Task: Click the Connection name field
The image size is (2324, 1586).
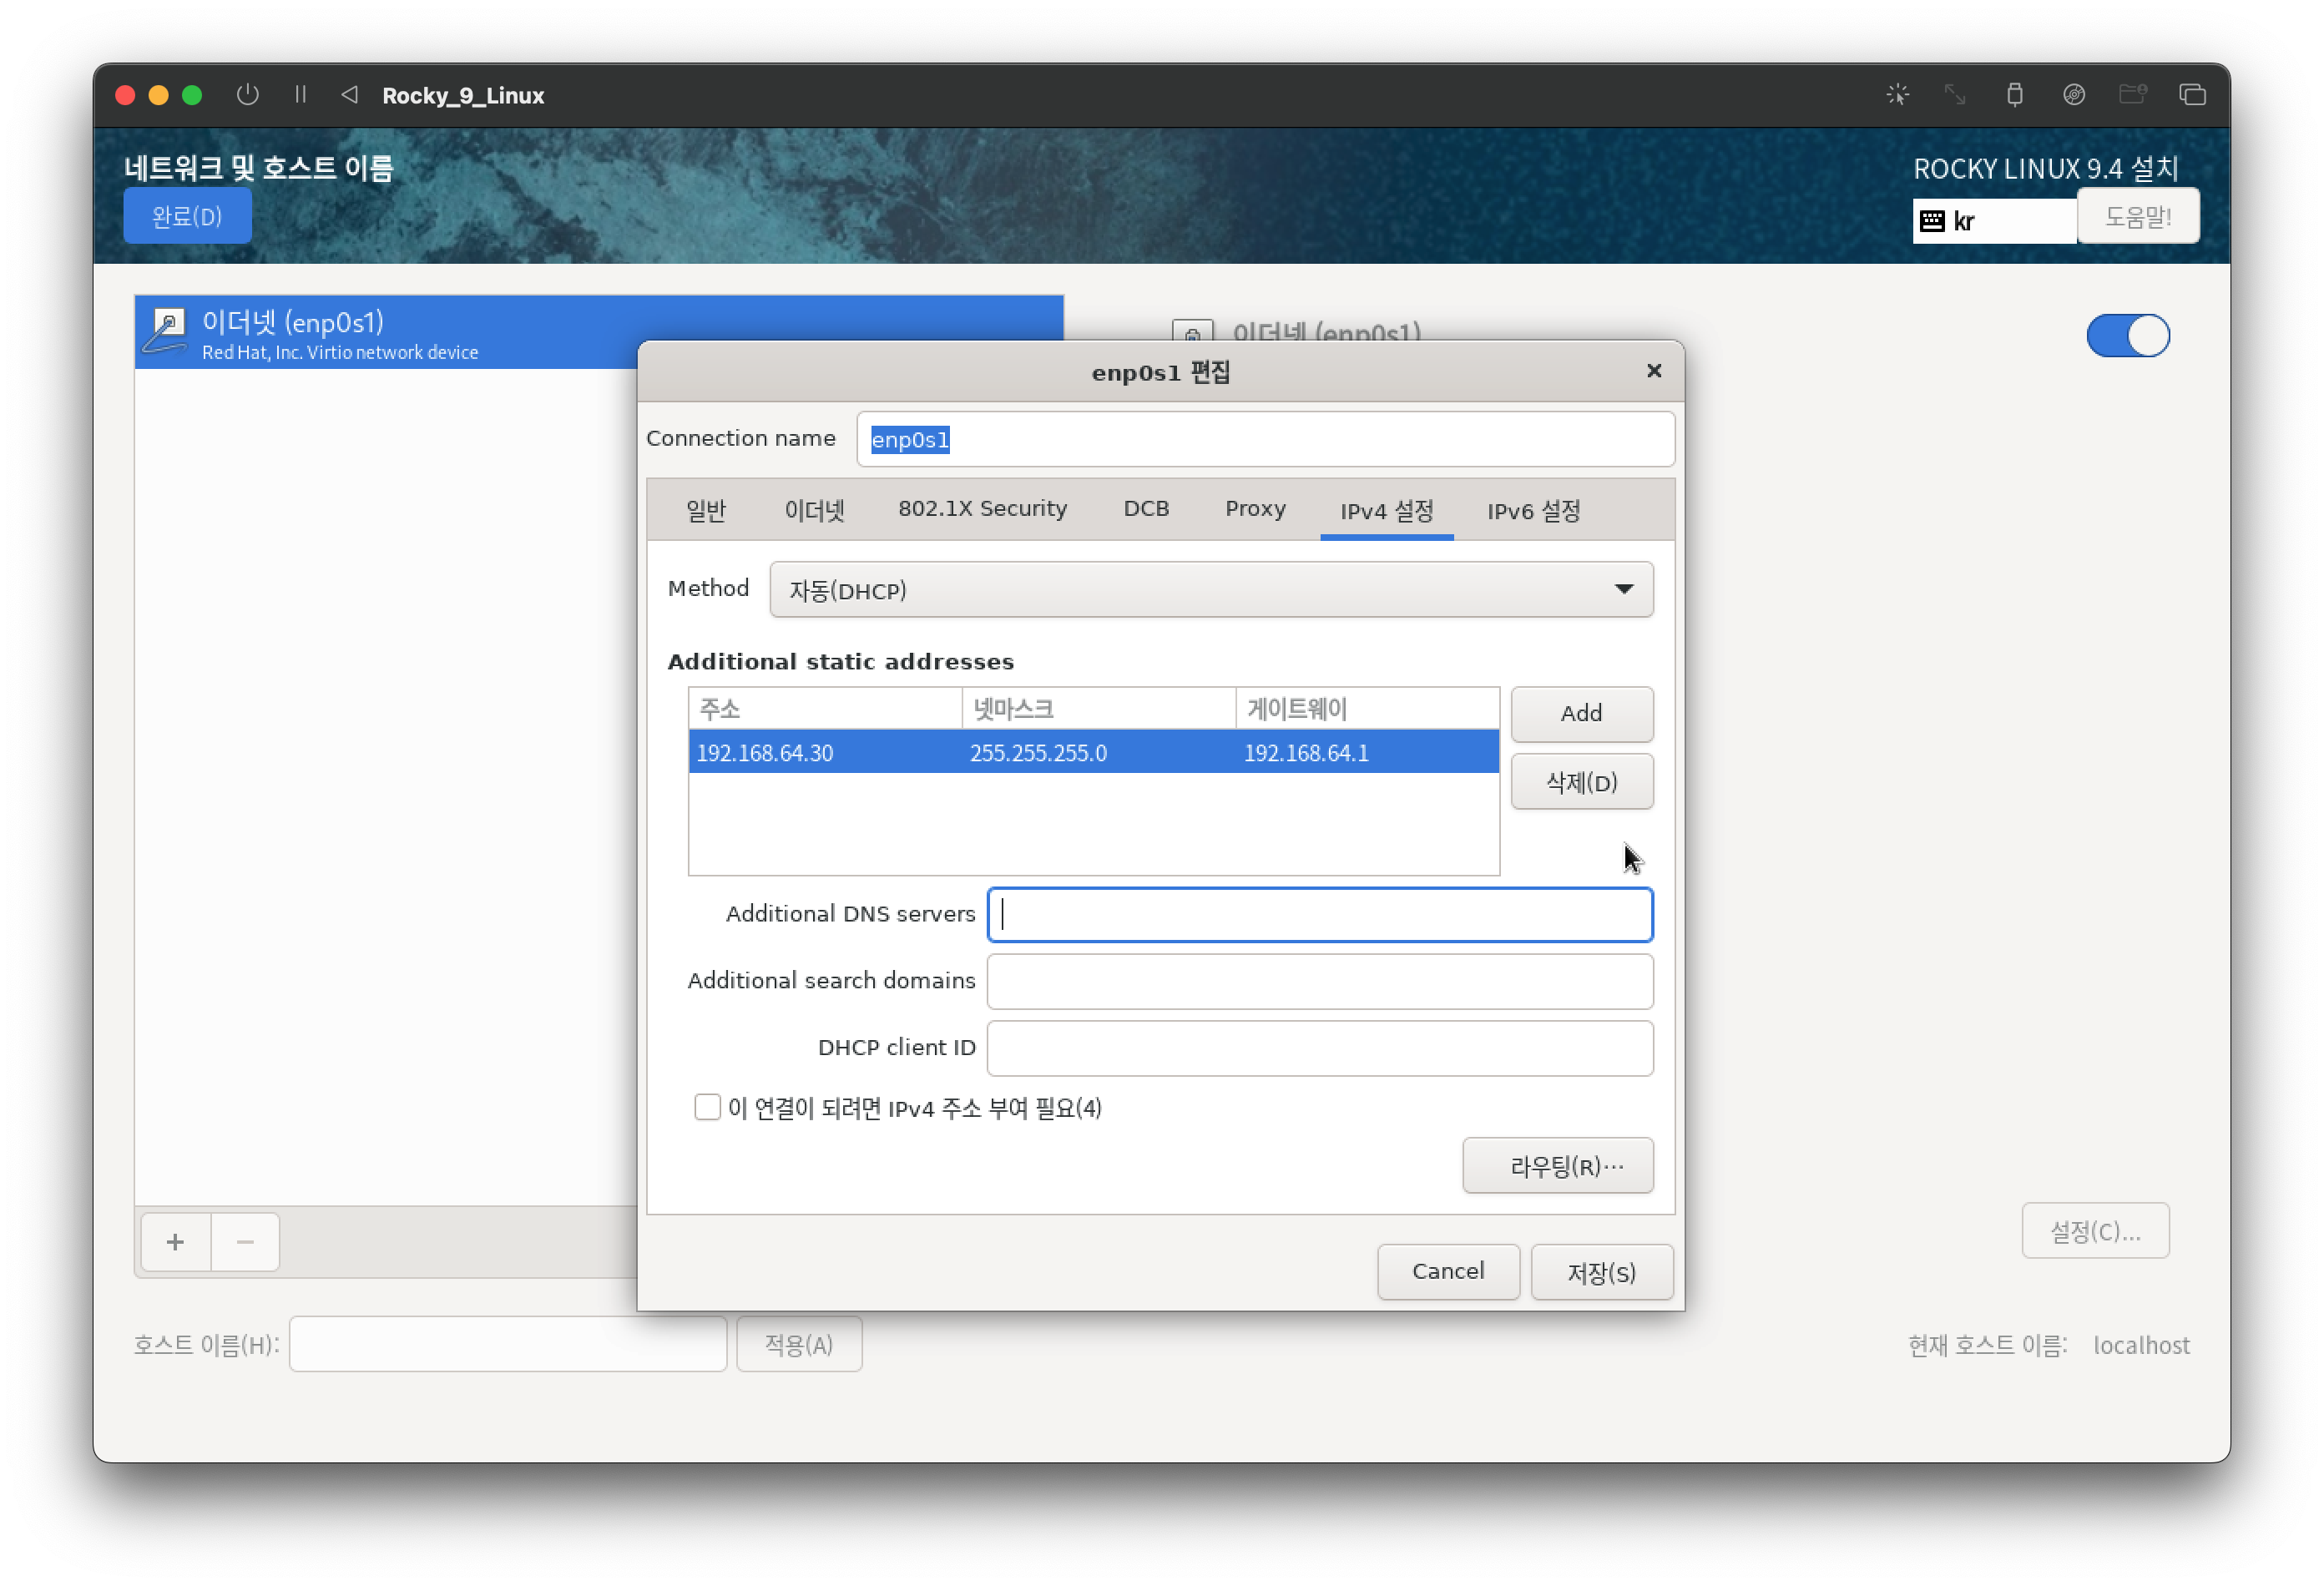Action: (x=1265, y=439)
